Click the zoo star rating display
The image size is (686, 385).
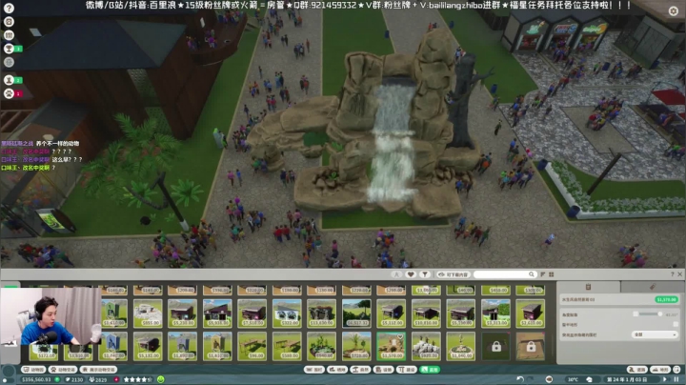pos(138,379)
